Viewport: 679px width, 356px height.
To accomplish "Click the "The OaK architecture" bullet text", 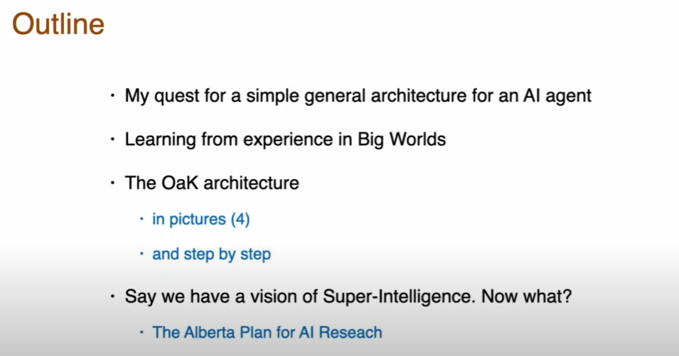I will click(212, 183).
